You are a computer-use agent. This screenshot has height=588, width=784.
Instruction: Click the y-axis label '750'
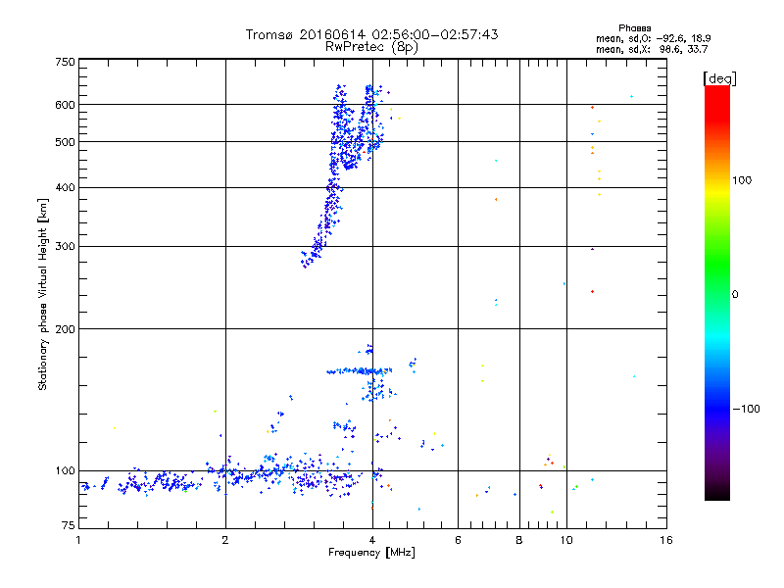click(65, 62)
